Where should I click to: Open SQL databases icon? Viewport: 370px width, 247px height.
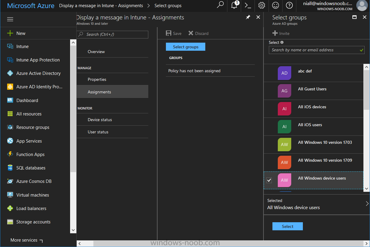tap(10, 168)
